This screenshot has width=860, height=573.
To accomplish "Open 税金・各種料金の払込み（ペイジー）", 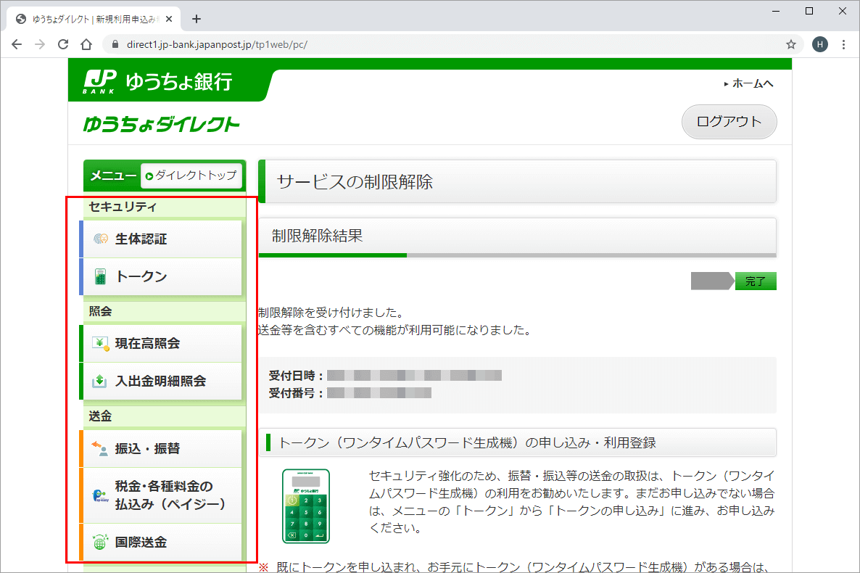I will tap(162, 495).
